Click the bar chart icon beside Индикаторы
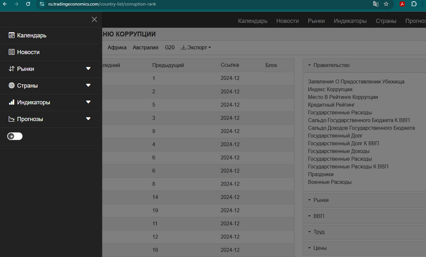The height and width of the screenshot is (257, 426). (12, 102)
